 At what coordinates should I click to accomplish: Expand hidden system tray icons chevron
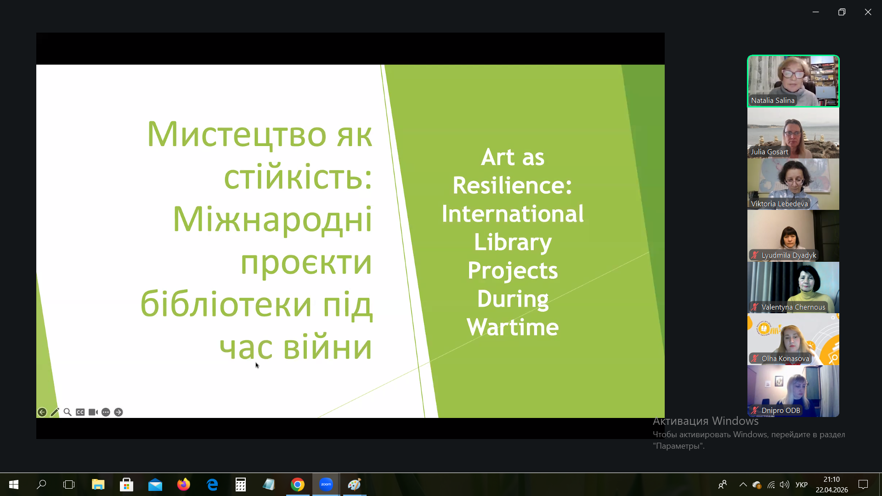(x=743, y=485)
